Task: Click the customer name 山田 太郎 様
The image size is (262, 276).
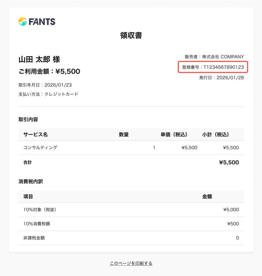Action: (x=39, y=59)
